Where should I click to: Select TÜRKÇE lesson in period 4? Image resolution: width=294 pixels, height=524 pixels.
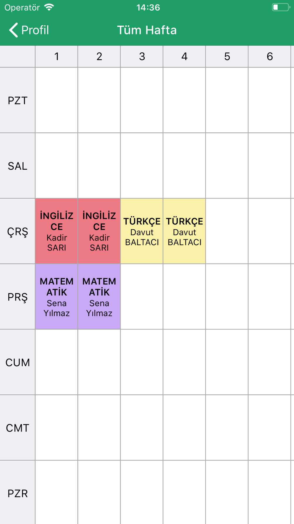coord(184,231)
